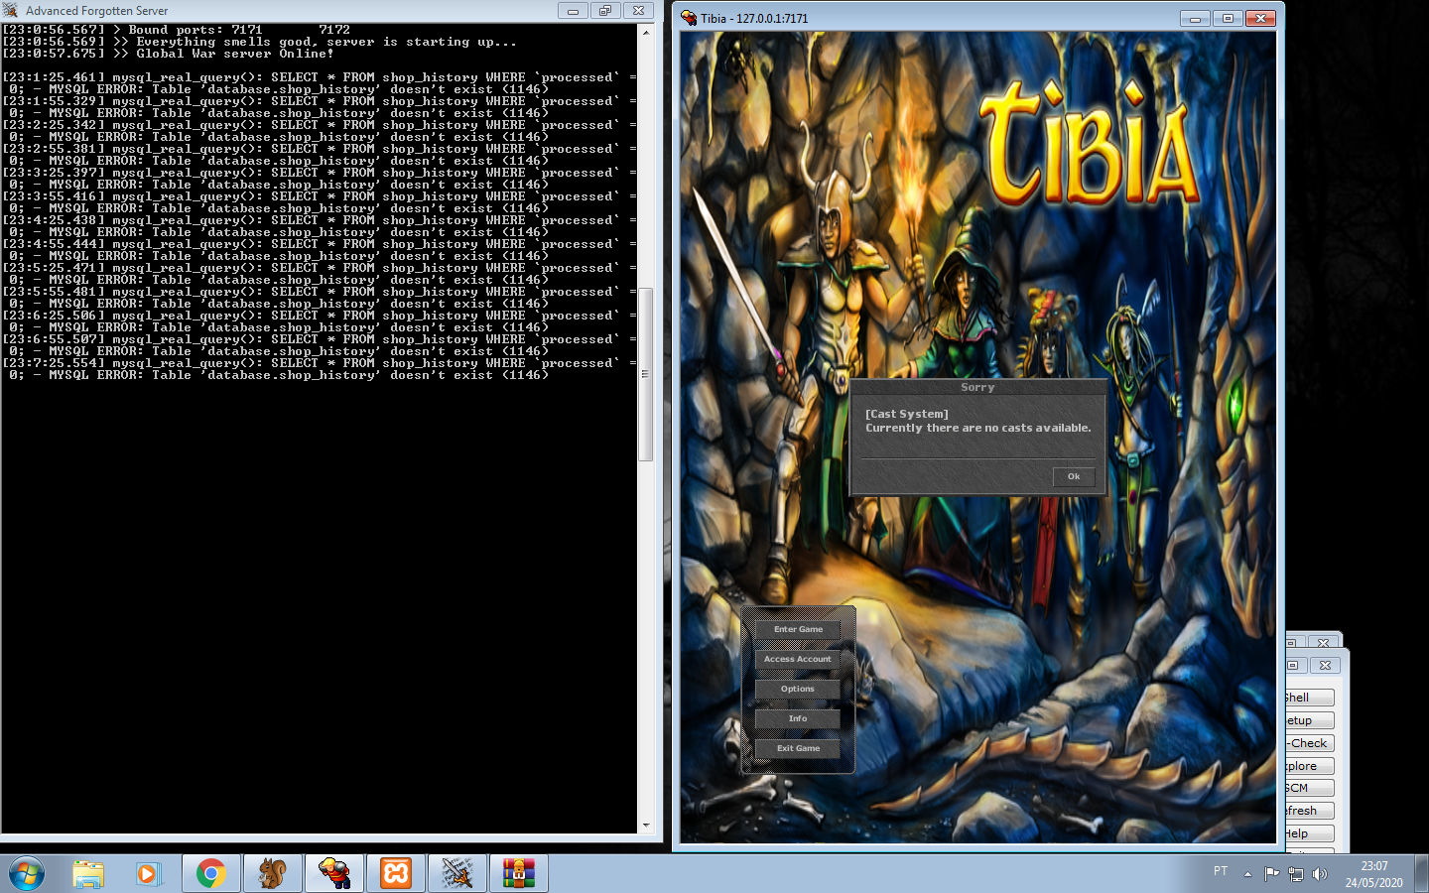Close the Forgotten Server console window
The width and height of the screenshot is (1429, 893).
[x=638, y=10]
